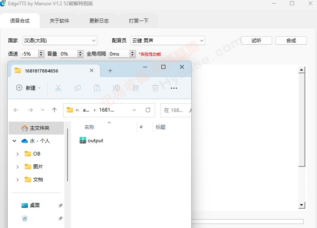
Task: Open the 打赏一下 tab
Action: tap(139, 21)
